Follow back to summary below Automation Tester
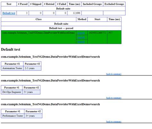152x129 pixels. click(114, 74)
